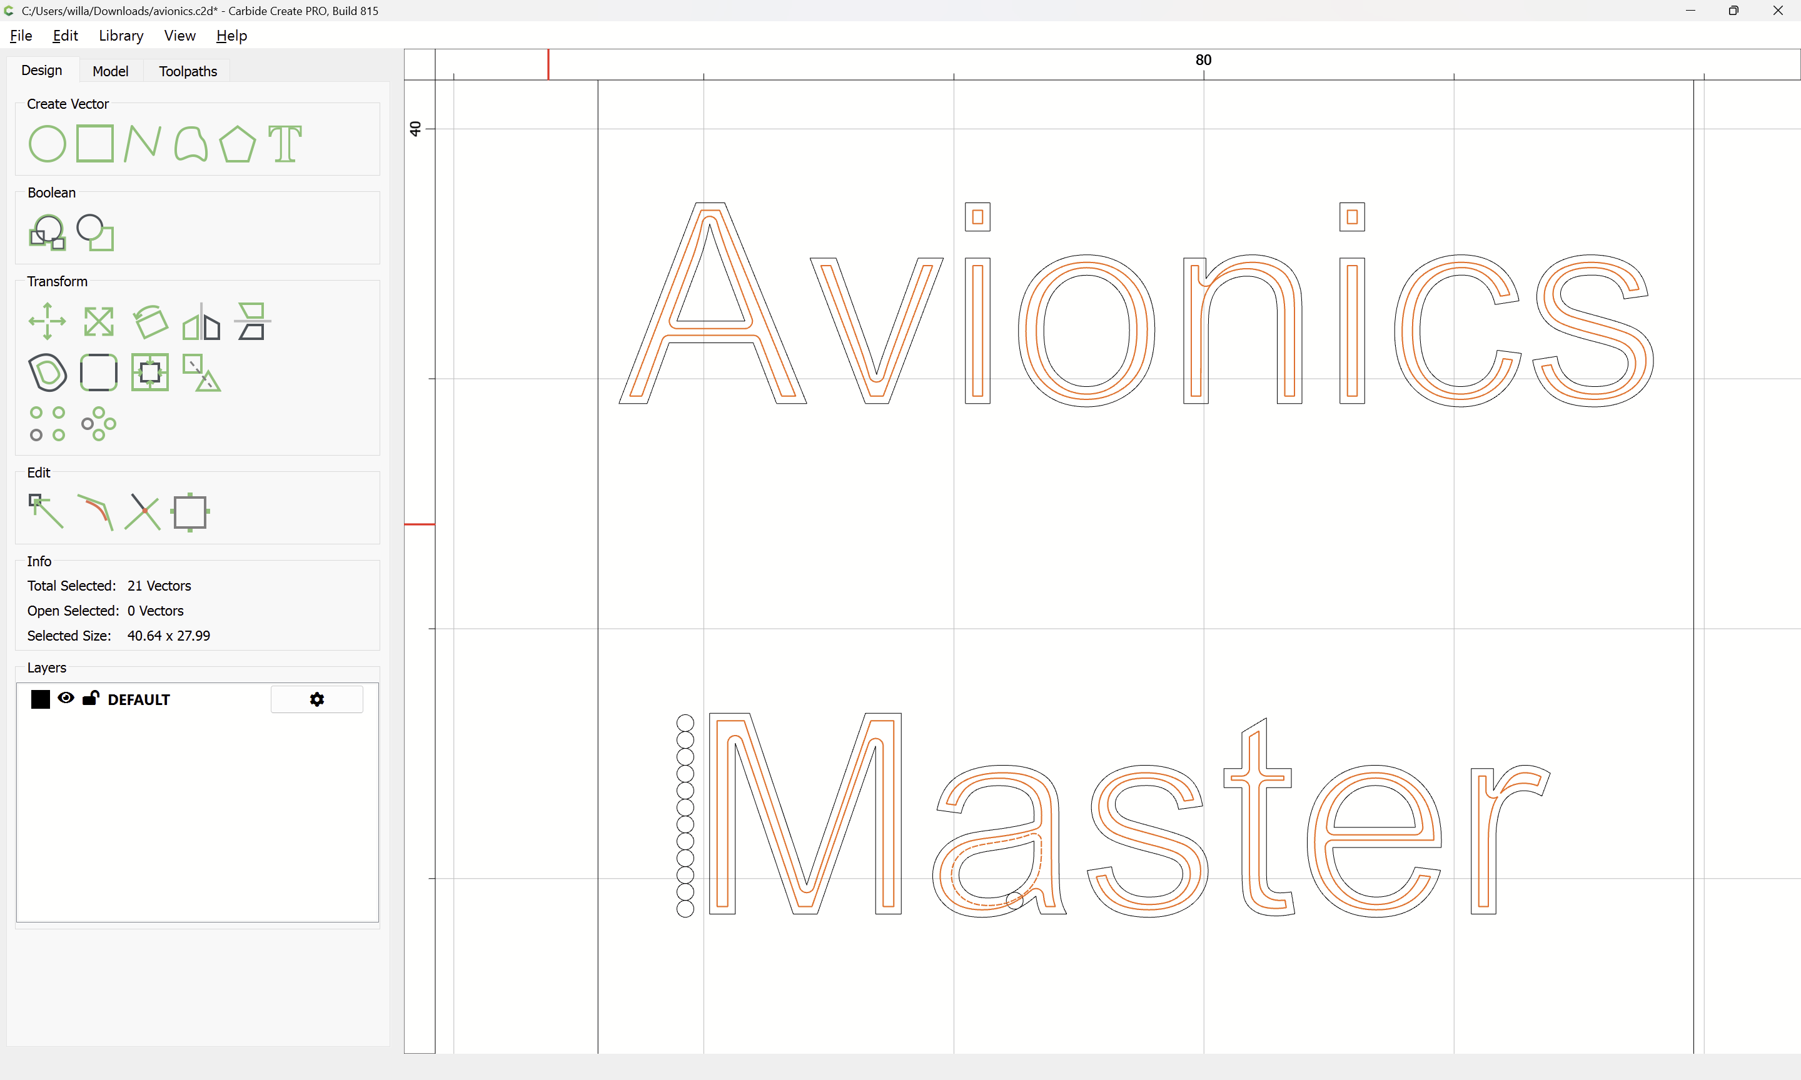Screen dimensions: 1801x1080
Task: Activate the Node edit tool
Action: point(48,512)
